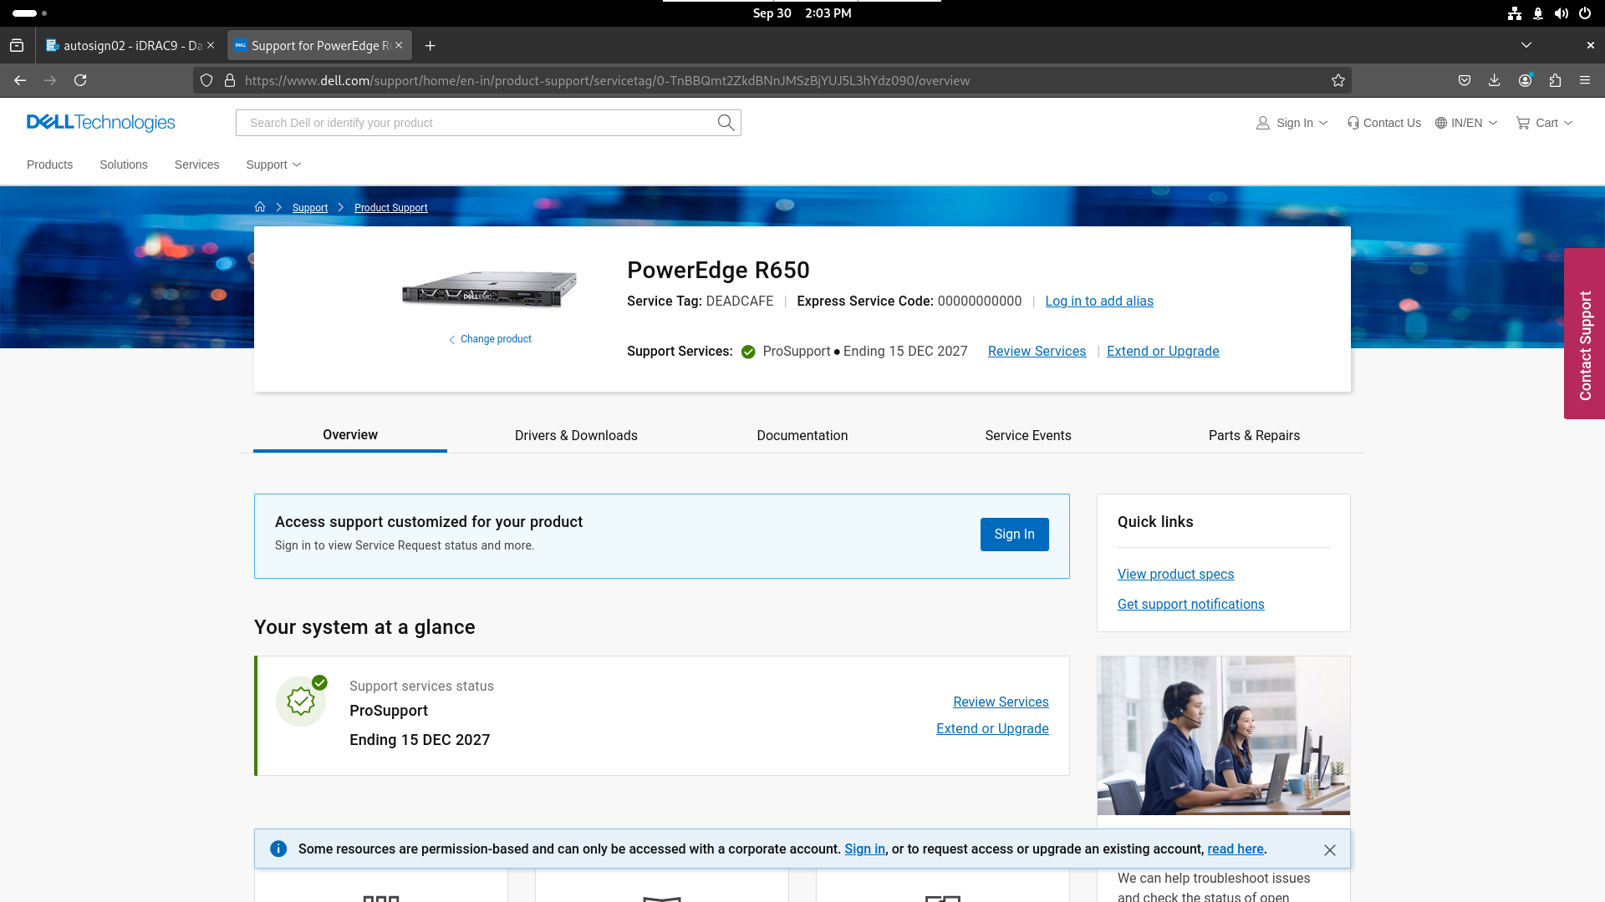Open the browser downloads icon

[1495, 80]
